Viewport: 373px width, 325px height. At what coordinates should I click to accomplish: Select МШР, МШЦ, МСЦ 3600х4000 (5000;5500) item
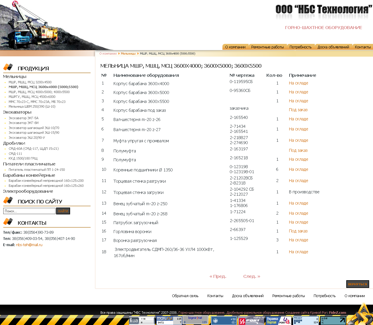[x=43, y=87]
